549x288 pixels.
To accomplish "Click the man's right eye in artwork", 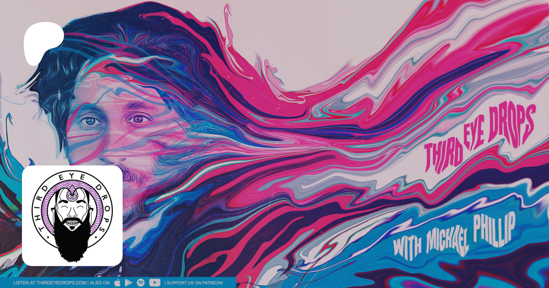I will click(x=91, y=121).
